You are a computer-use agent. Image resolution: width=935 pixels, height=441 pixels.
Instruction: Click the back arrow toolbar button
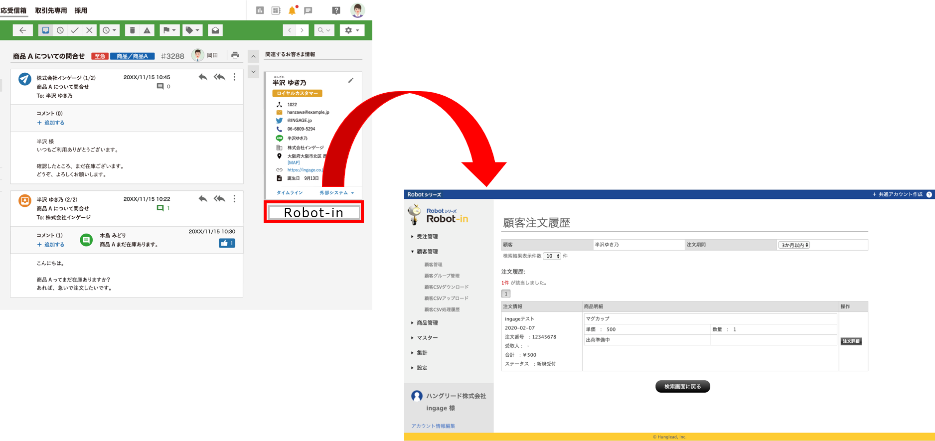click(x=22, y=30)
